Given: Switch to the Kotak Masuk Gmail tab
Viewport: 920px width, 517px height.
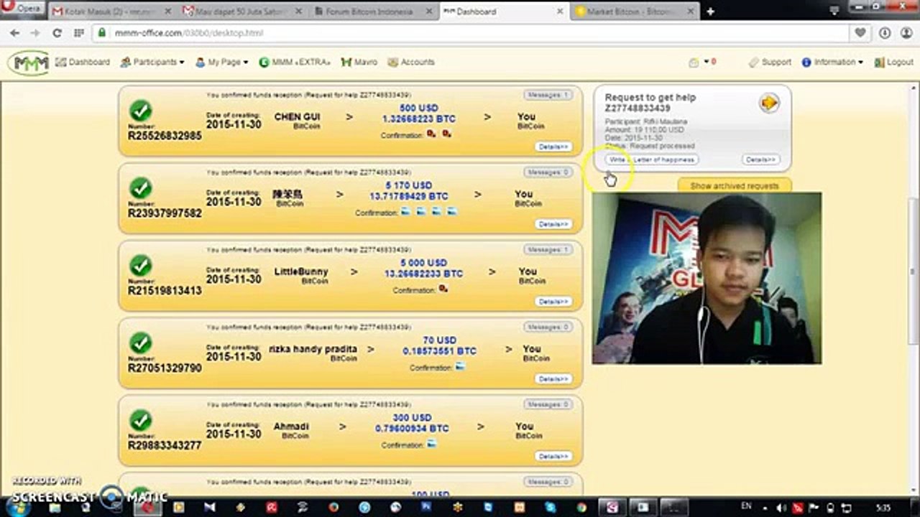Looking at the screenshot, I should click(x=113, y=11).
